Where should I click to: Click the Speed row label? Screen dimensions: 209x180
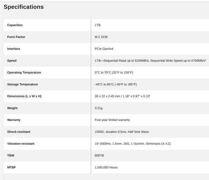[x=12, y=61]
